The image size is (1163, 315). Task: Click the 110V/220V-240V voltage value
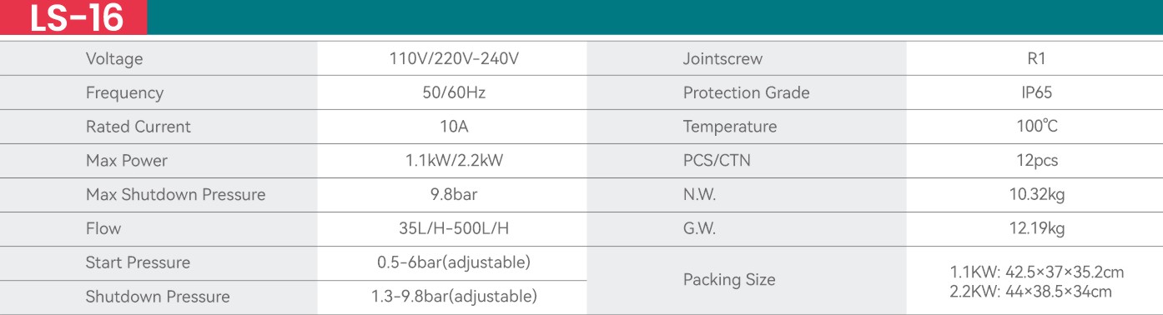coord(454,59)
